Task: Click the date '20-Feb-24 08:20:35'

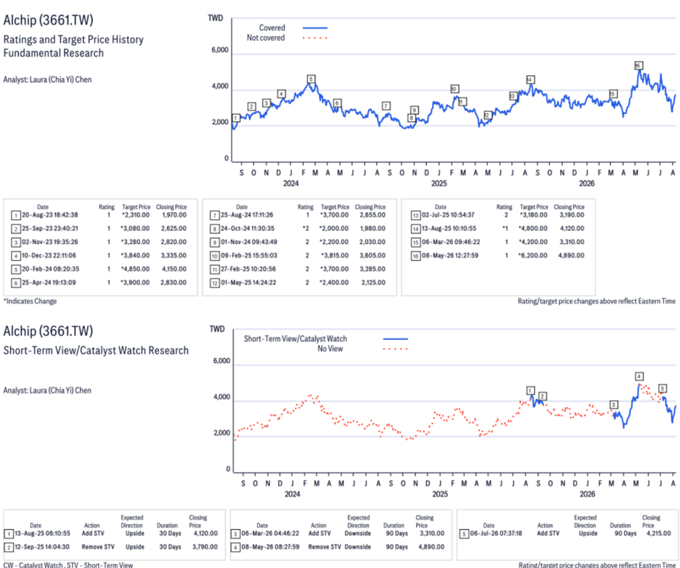Action: point(51,269)
